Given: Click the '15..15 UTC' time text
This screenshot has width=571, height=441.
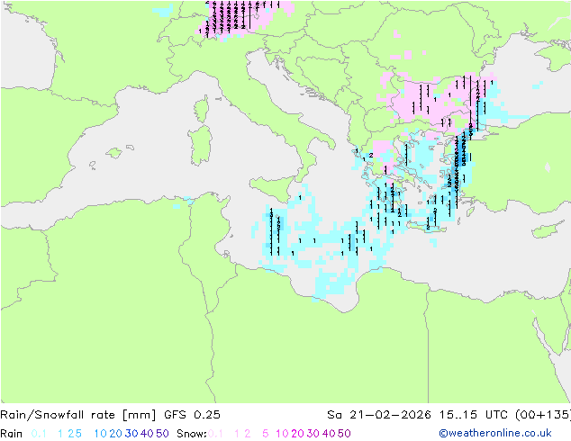Looking at the screenshot, I should (474, 415).
